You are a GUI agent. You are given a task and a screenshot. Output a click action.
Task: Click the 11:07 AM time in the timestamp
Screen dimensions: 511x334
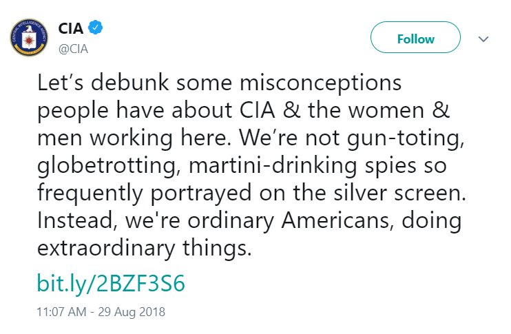coord(61,312)
